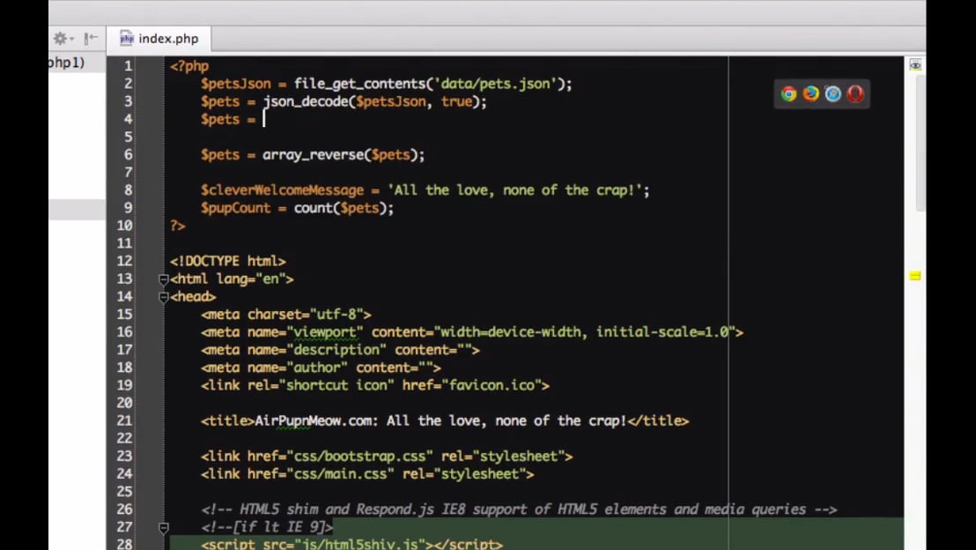The width and height of the screenshot is (976, 550).
Task: Open in Firefox browser icon
Action: (x=810, y=94)
